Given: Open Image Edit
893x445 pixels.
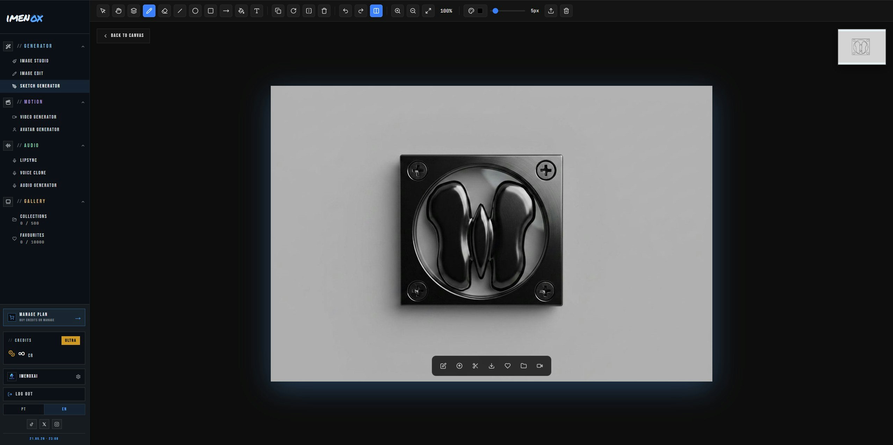Looking at the screenshot, I should 45,73.
